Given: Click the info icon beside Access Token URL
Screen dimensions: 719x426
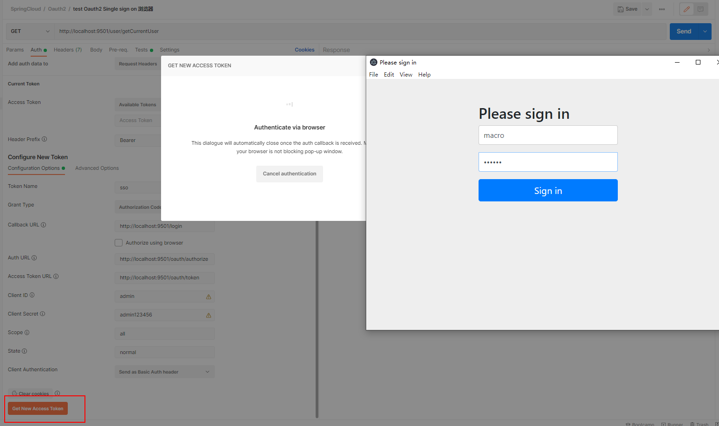Looking at the screenshot, I should 56,277.
